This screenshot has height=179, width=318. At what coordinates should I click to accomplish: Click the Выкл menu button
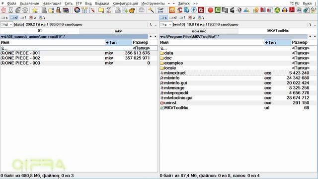[x=307, y=3]
